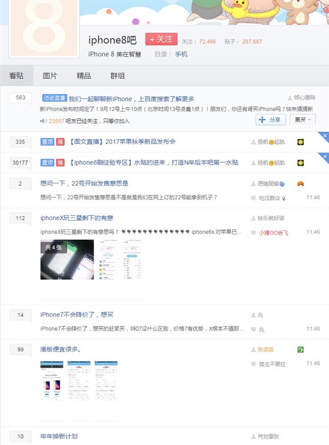The height and width of the screenshot is (445, 329).
Task: Open the post iPhone7不会降价了，想买
Action: 77,315
